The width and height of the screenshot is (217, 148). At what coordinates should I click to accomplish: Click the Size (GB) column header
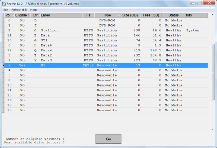[x=130, y=15]
